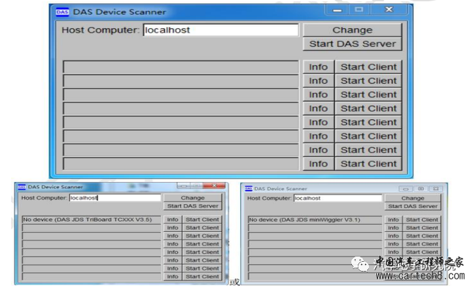The width and height of the screenshot is (471, 286).
Task: Start Client on the fifth row of the TriBoard window
Action: [x=202, y=252]
